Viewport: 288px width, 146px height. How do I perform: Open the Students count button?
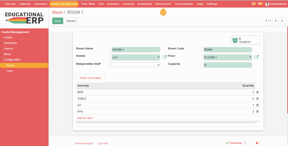click(245, 40)
